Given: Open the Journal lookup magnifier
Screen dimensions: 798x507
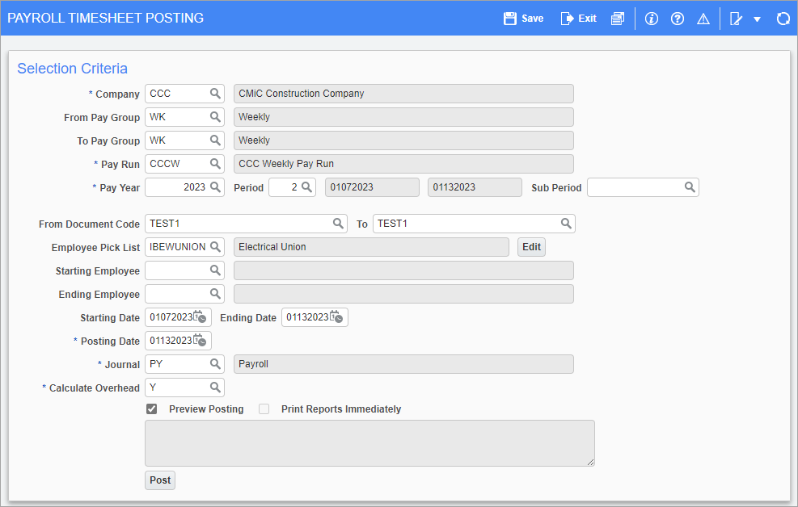Looking at the screenshot, I should [x=216, y=364].
